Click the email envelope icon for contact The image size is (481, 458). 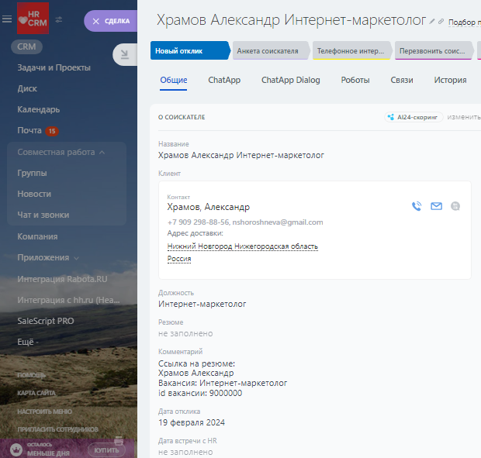point(436,206)
